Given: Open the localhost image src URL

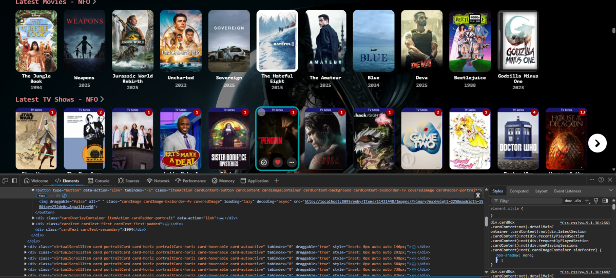Looking at the screenshot, I should pos(394,202).
